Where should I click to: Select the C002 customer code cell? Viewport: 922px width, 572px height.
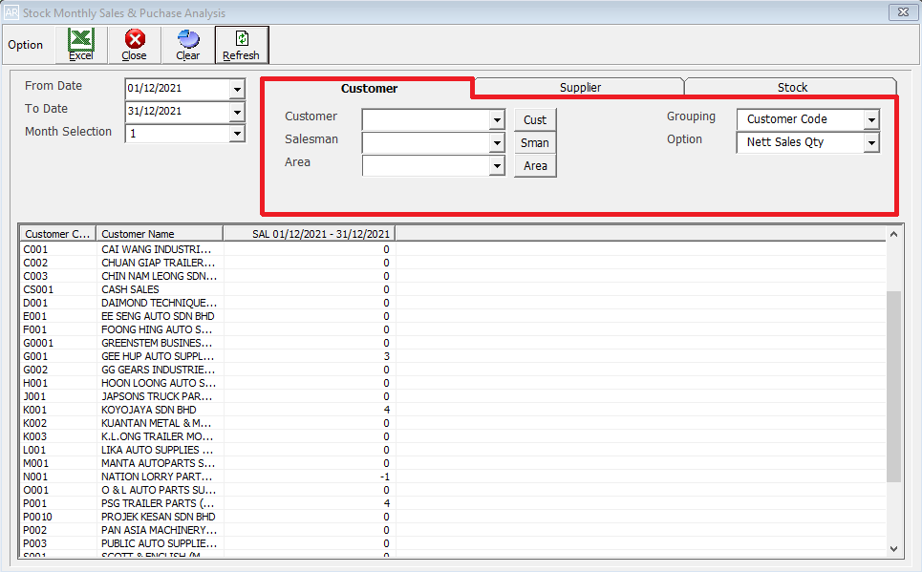(58, 263)
